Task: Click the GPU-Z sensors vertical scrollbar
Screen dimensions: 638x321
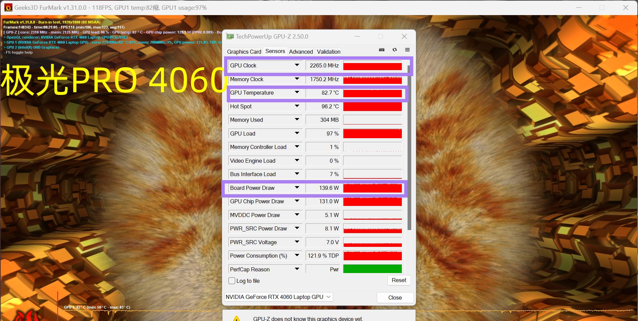Action: coord(409,148)
